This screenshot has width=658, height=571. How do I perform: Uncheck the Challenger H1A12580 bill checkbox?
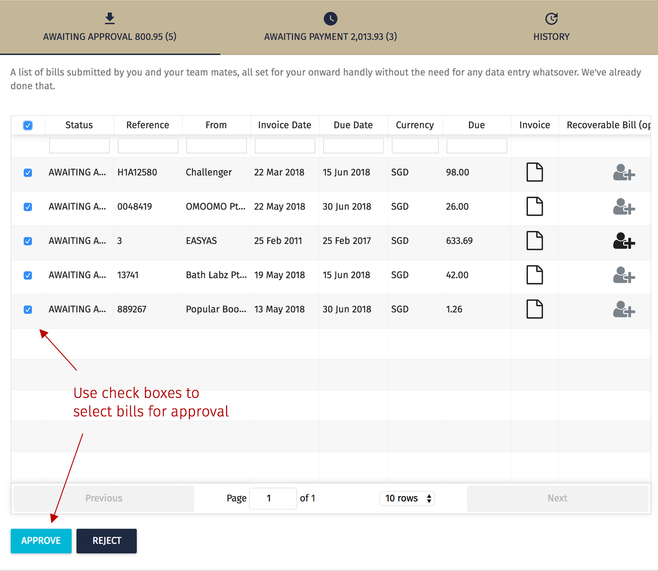pyautogui.click(x=28, y=173)
